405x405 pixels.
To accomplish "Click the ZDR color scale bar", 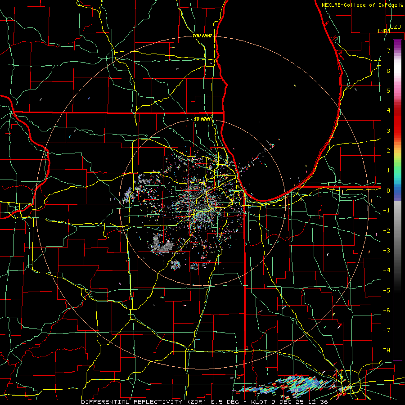I will click(397, 200).
